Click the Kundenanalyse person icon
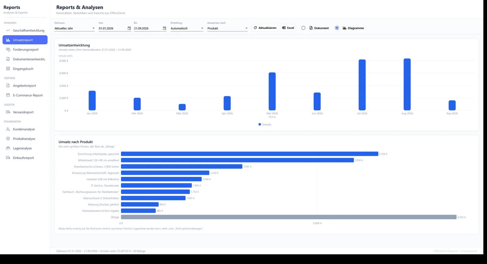 click(8, 129)
